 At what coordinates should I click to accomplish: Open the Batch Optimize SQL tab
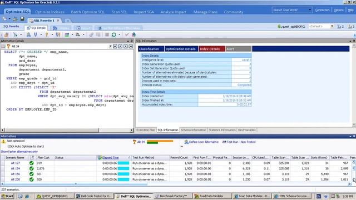pyautogui.click(x=88, y=12)
